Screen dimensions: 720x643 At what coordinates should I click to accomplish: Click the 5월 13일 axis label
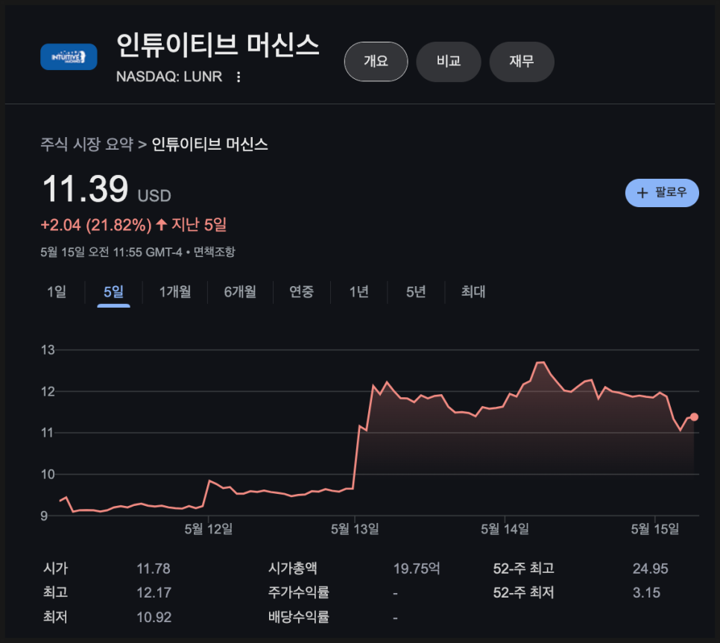point(355,529)
